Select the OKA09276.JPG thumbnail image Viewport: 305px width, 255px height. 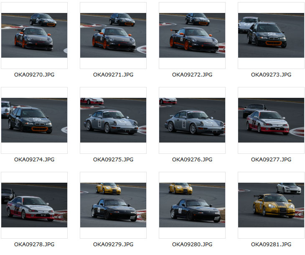[192, 120]
